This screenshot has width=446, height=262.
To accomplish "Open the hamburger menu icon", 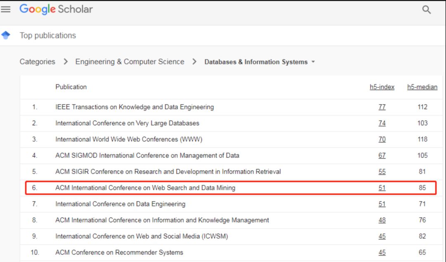I will pos(5,9).
